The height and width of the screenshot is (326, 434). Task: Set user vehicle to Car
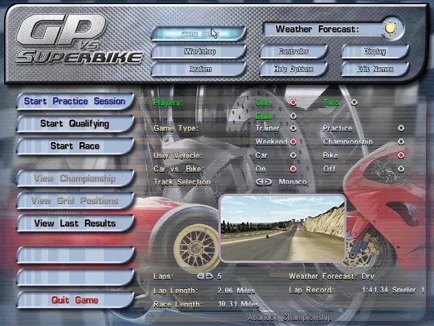click(293, 156)
